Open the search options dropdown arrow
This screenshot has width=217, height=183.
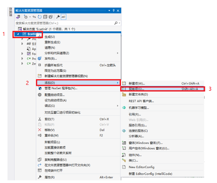tap(119, 23)
